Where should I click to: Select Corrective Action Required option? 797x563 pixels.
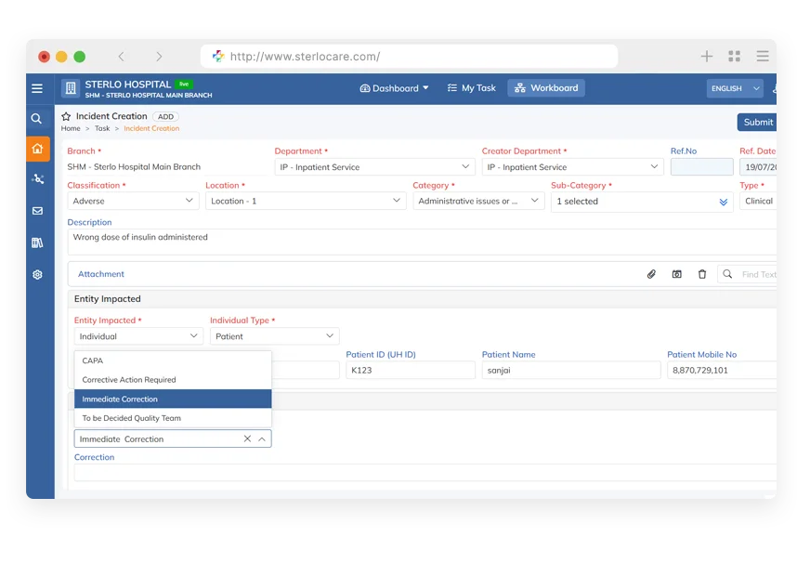point(173,380)
